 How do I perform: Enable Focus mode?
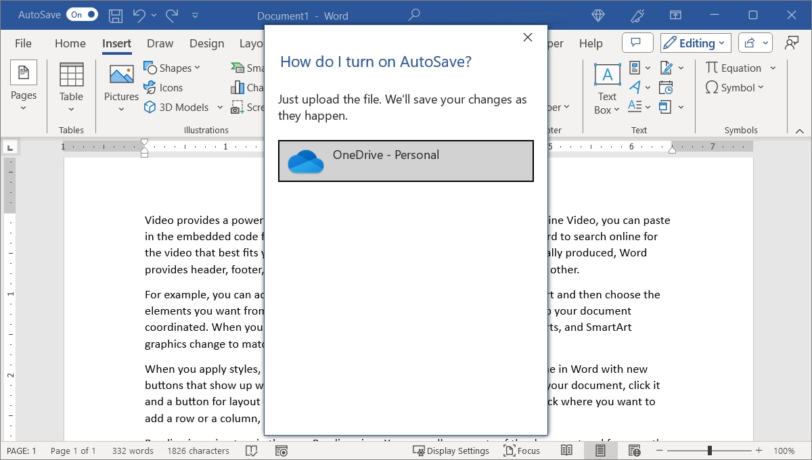522,450
